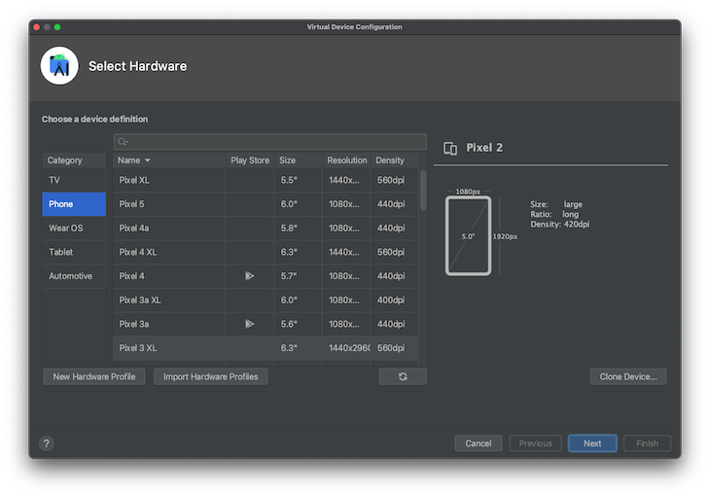
Task: Select the Pixel 4 XL device row
Action: pos(266,252)
